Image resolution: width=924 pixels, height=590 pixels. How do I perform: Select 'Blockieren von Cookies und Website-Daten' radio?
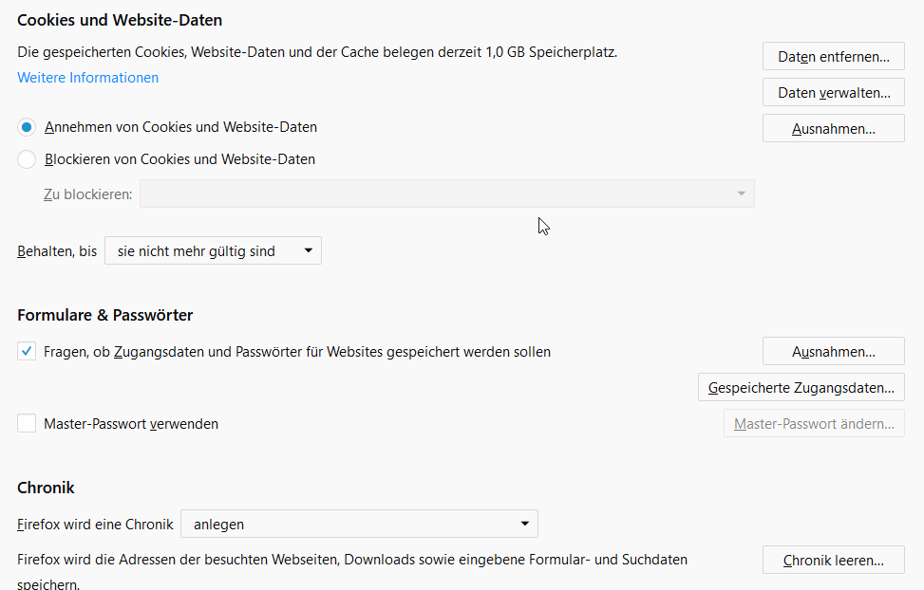[27, 159]
